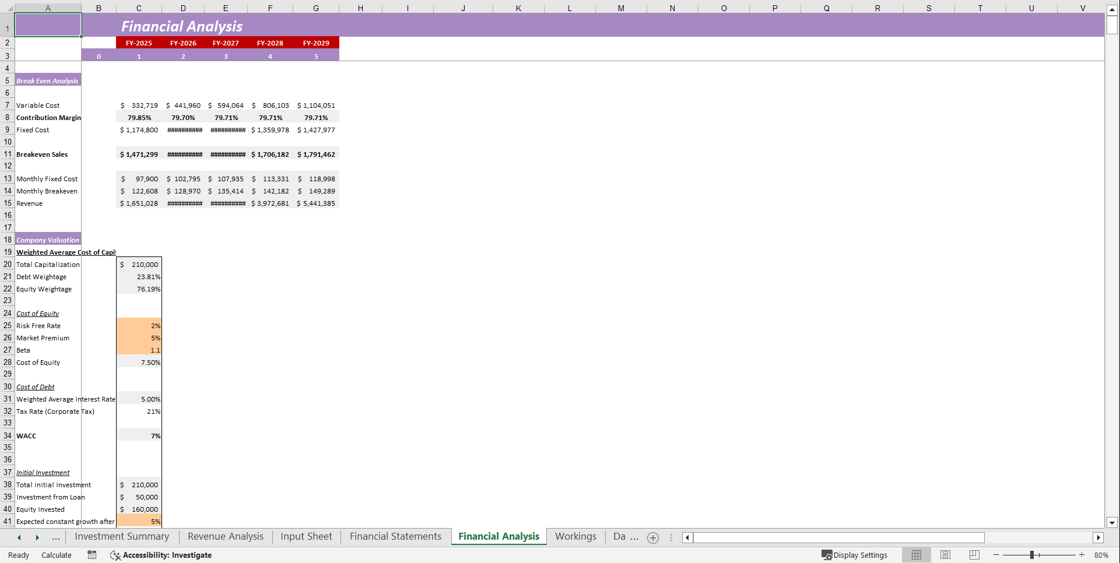Image resolution: width=1120 pixels, height=563 pixels.
Task: Run the Accessibility: Investigate checker
Action: pyautogui.click(x=161, y=555)
